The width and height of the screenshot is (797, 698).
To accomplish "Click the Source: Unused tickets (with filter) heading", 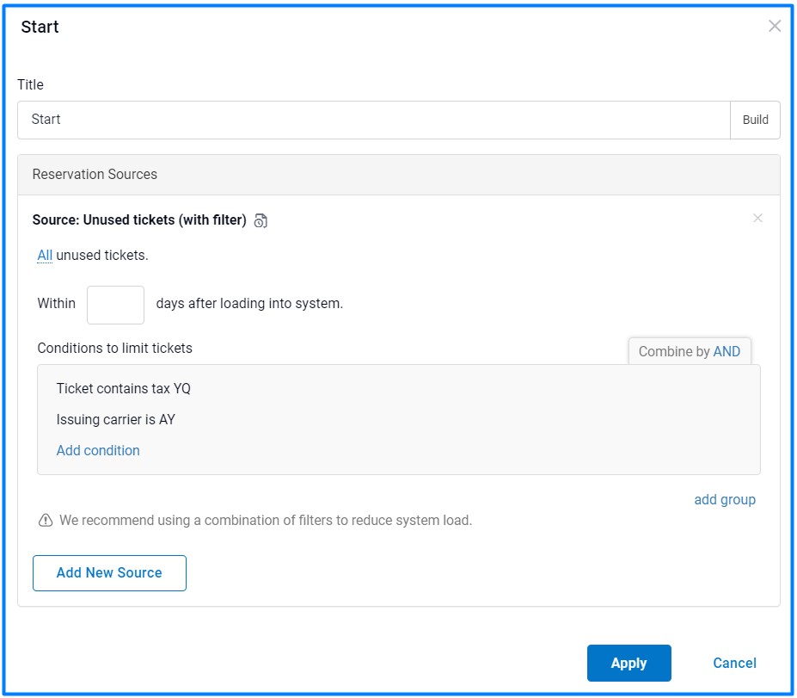I will click(x=139, y=220).
